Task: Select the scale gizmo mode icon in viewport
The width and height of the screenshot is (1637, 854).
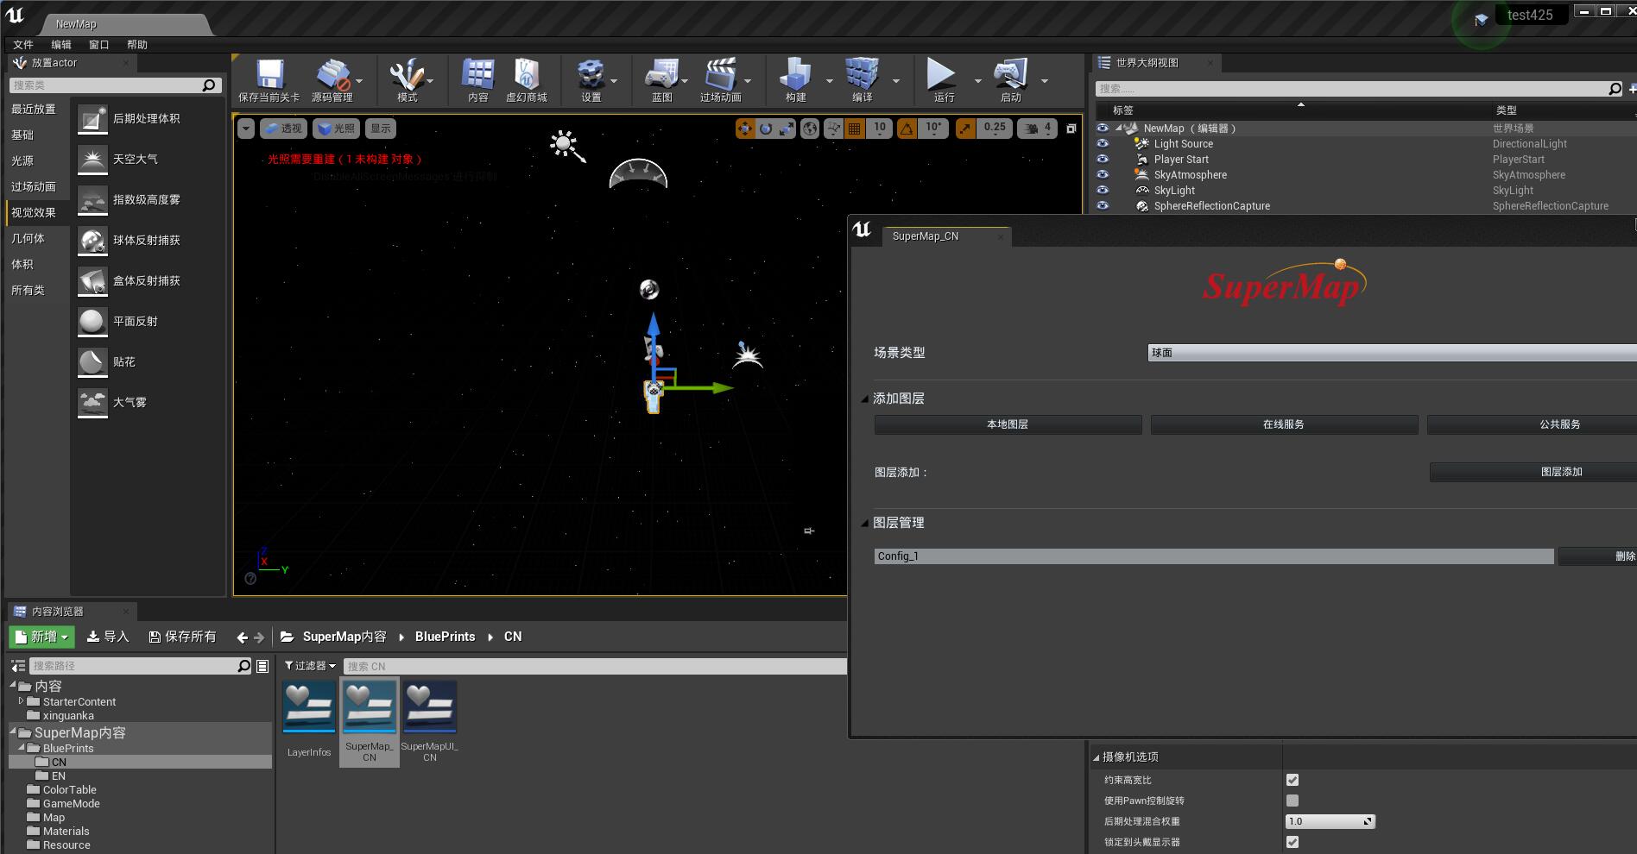Action: [787, 129]
